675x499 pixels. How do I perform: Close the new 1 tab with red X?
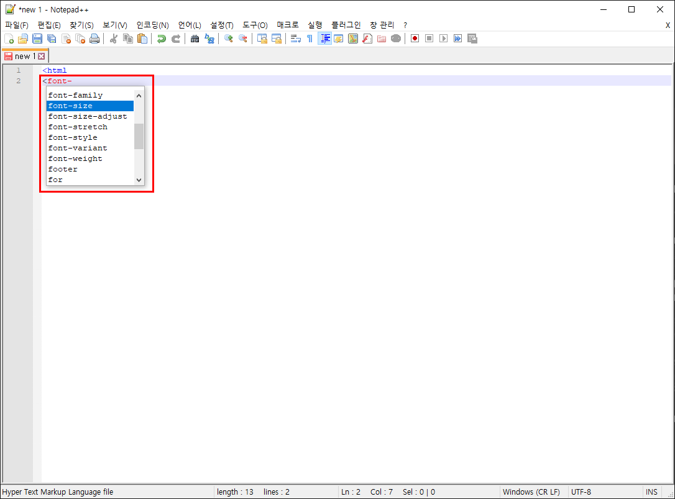point(41,56)
